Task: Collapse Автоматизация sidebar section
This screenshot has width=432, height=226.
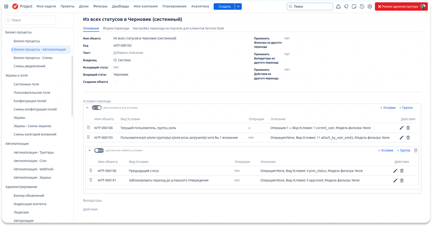Action: point(17,144)
